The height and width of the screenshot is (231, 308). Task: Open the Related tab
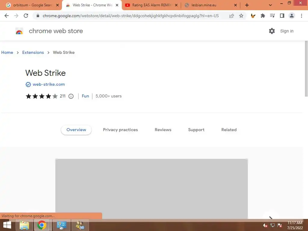coord(229,130)
